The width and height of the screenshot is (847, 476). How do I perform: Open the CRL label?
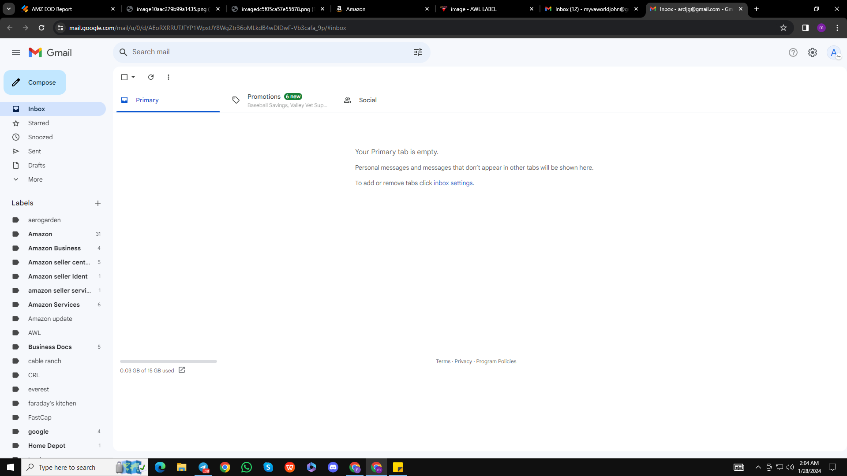53,375
